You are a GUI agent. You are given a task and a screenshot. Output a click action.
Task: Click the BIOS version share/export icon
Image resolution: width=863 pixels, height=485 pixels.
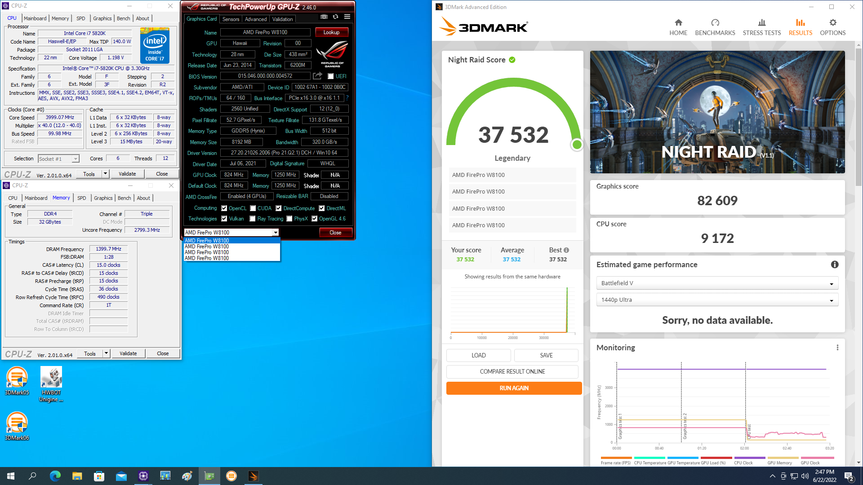[318, 76]
